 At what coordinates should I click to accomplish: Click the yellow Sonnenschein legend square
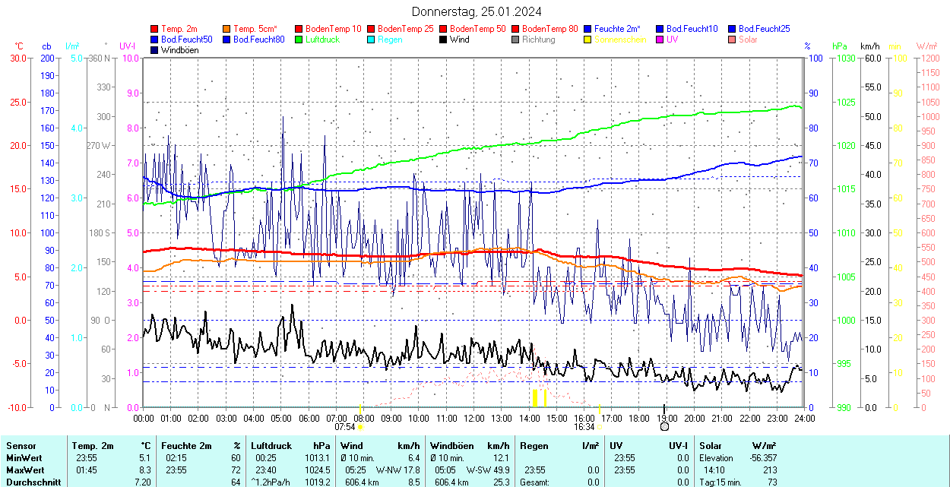587,40
